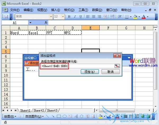Screen dimensions: 159x125
Task: Click the formatting toolbar red font color A
Action: click(x=144, y=17)
